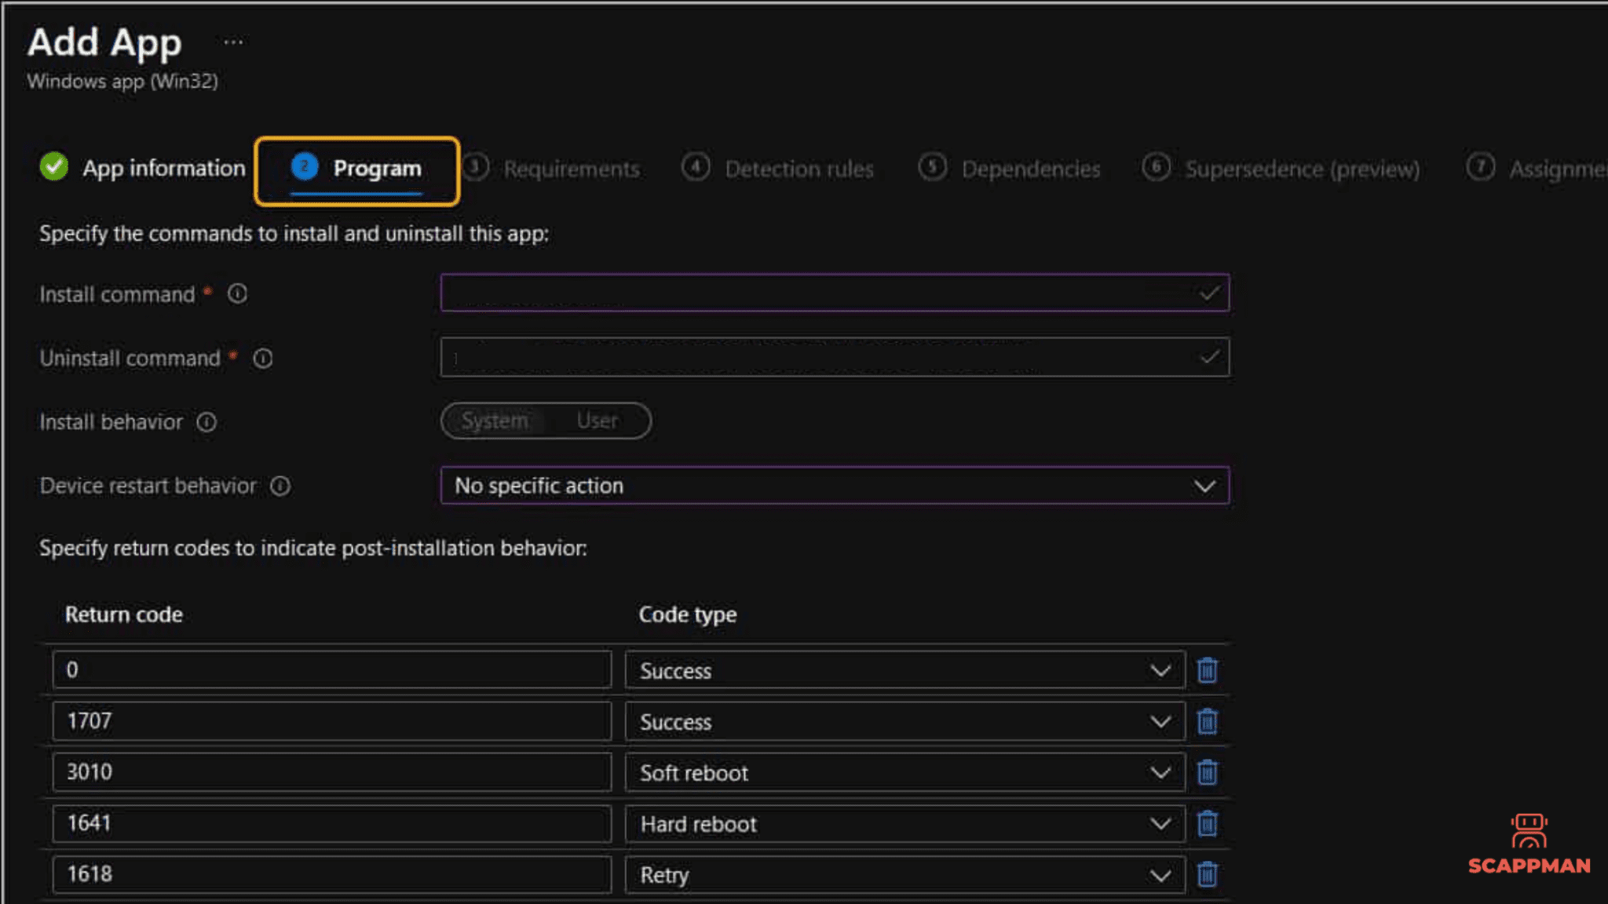Image resolution: width=1608 pixels, height=904 pixels.
Task: View the Device restart behavior info tooltip
Action: click(x=281, y=487)
